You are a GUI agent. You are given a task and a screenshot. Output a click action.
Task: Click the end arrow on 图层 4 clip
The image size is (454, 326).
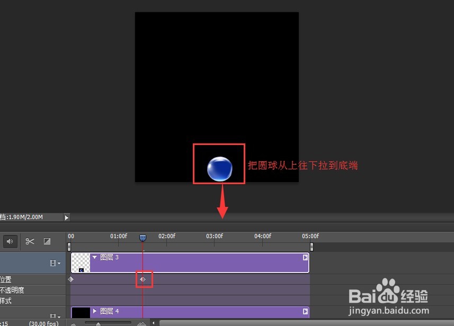304,311
